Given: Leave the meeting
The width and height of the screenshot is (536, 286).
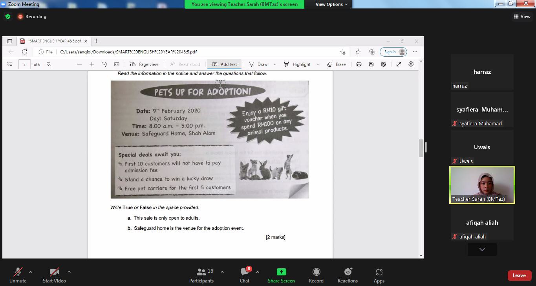Looking at the screenshot, I should (519, 275).
